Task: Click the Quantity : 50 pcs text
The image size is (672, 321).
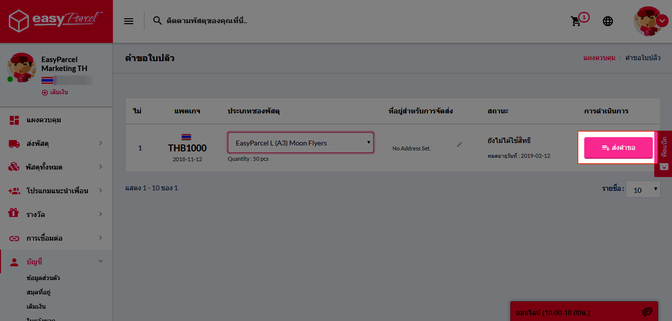Action: pyautogui.click(x=248, y=159)
